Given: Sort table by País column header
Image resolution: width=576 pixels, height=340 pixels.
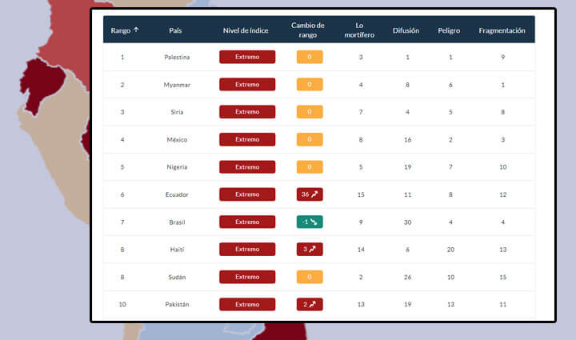Looking at the screenshot, I should click(176, 30).
